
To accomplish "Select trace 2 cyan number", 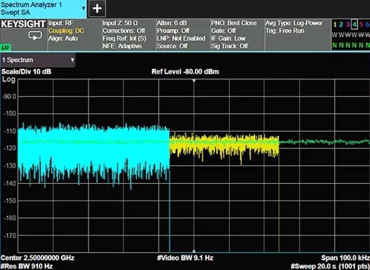I will point(341,24).
